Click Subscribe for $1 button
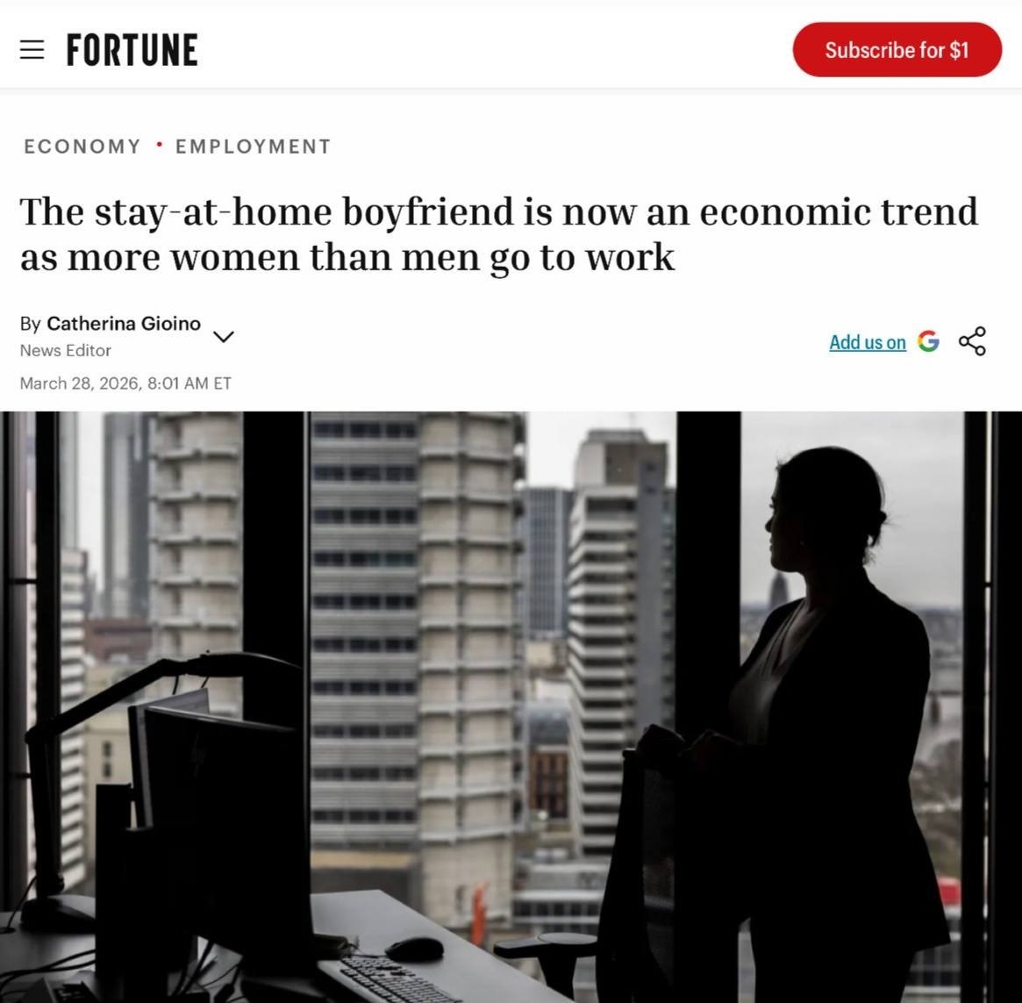 pos(897,49)
